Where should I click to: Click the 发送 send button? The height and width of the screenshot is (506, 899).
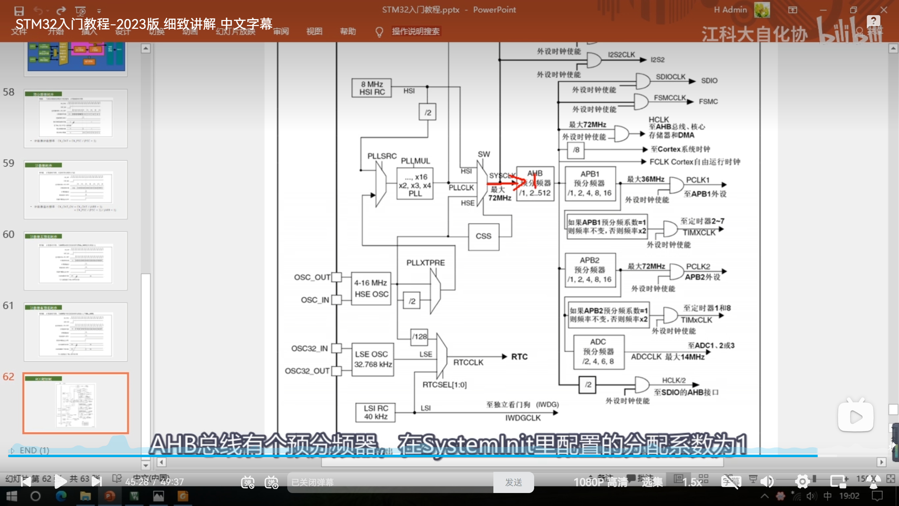(513, 482)
